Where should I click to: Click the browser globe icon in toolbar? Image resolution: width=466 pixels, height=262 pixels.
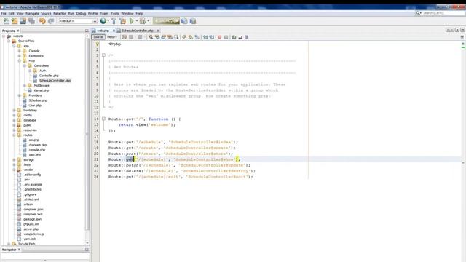point(103,21)
